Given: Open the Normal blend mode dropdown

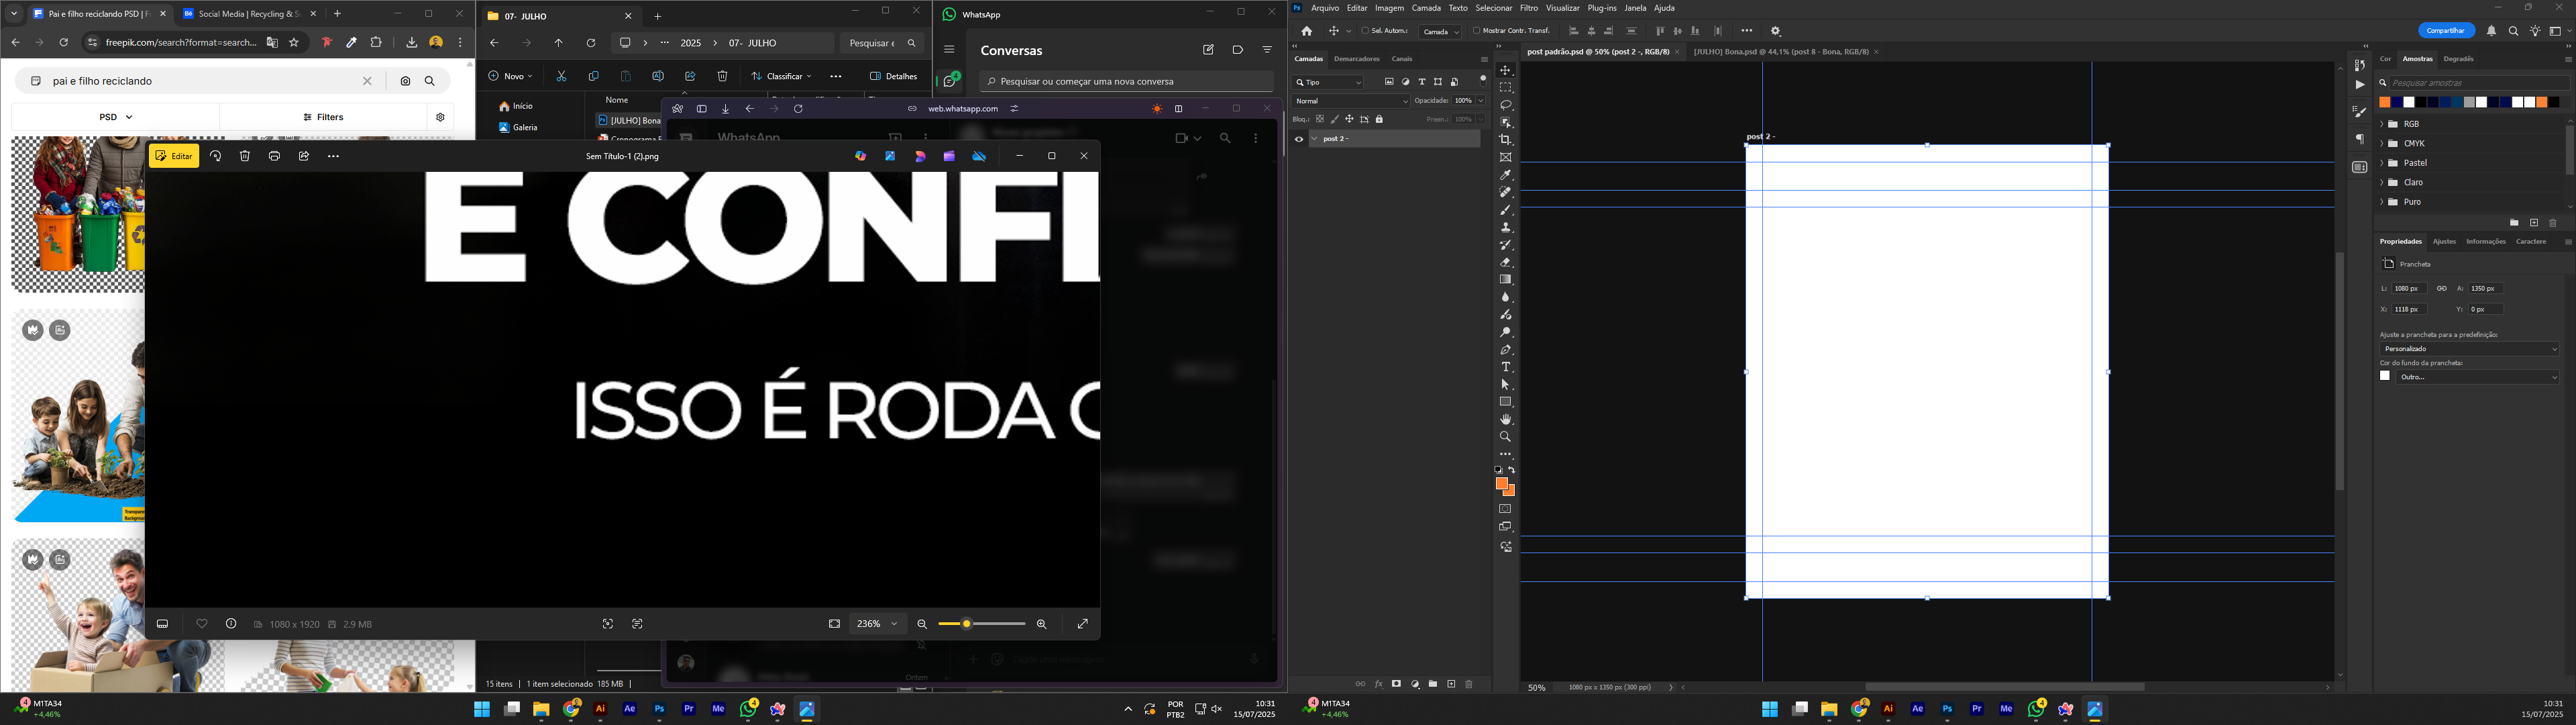Looking at the screenshot, I should [x=1351, y=101].
